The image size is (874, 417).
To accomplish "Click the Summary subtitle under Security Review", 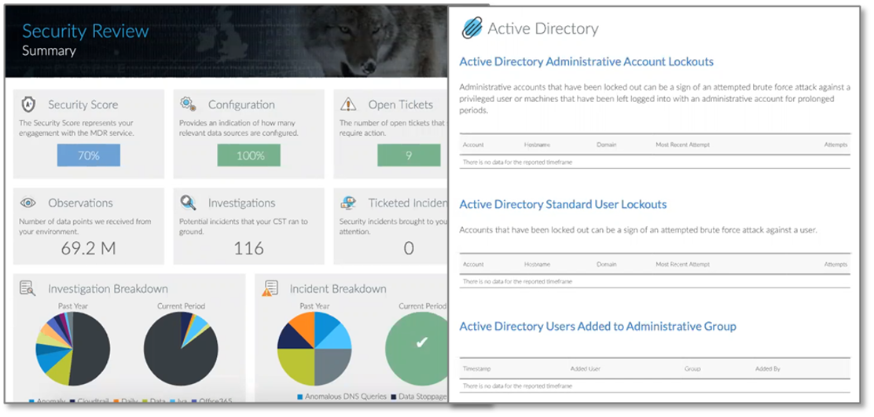I will tap(49, 51).
